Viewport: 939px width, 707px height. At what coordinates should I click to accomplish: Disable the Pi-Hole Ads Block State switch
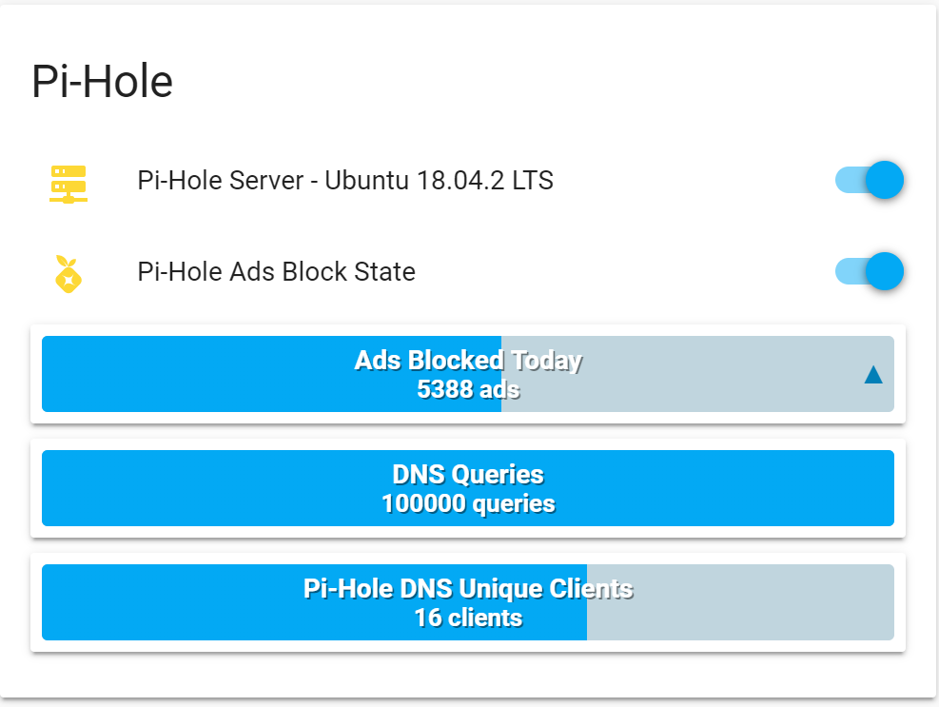869,271
